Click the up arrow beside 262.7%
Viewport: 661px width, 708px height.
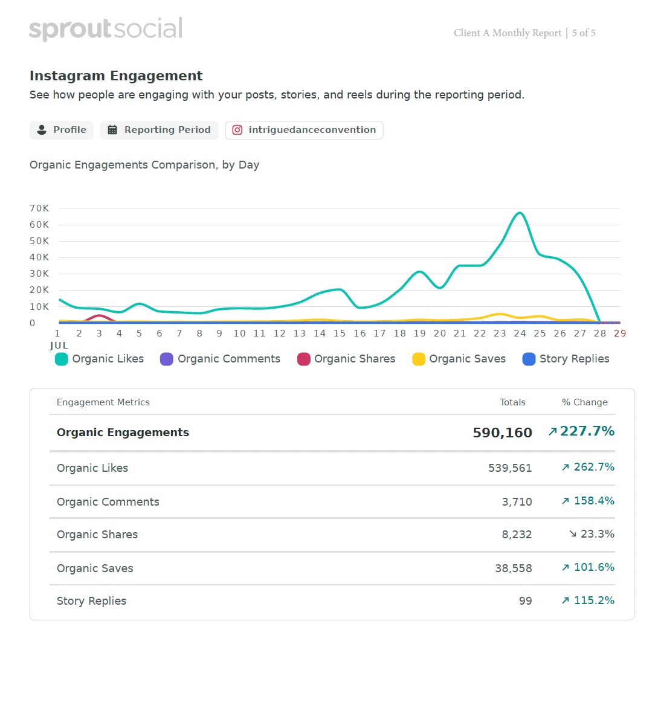[566, 468]
